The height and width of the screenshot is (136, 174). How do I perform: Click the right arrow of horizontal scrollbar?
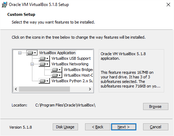point(90,89)
